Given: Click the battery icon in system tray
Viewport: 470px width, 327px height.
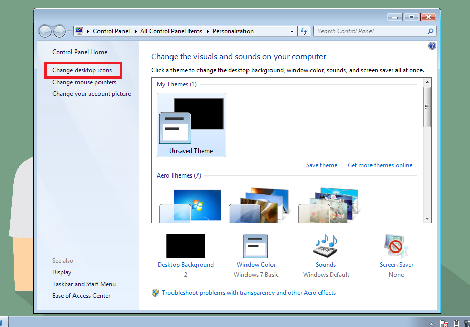Looking at the screenshot, I should [x=457, y=323].
